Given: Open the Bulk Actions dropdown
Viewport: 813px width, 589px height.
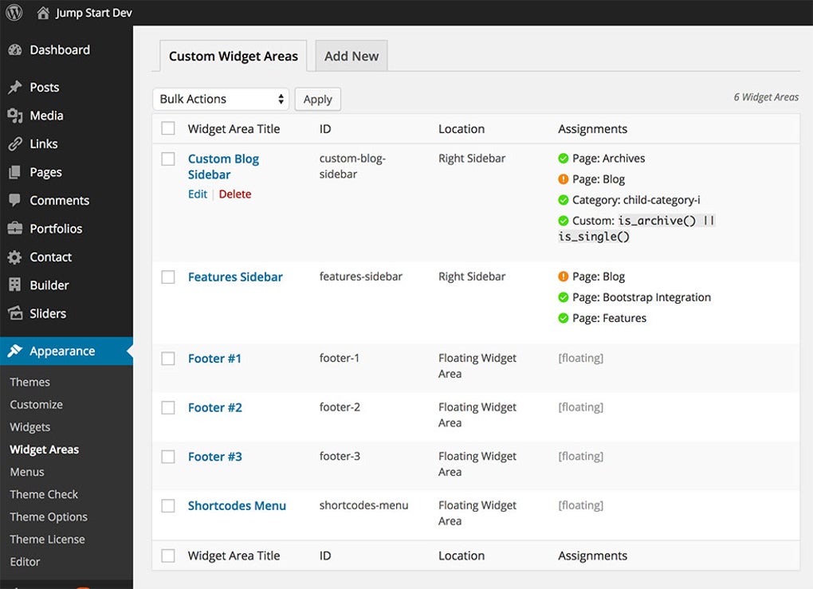Looking at the screenshot, I should click(221, 98).
